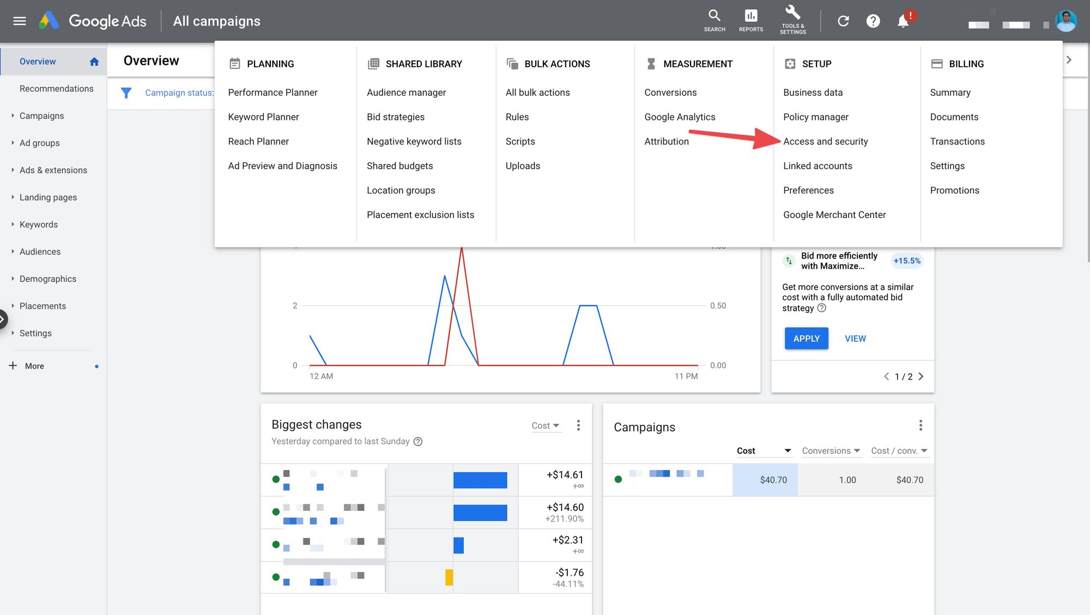Expand the collapsed side panel arrow
Image resolution: width=1090 pixels, height=615 pixels.
pyautogui.click(x=3, y=318)
